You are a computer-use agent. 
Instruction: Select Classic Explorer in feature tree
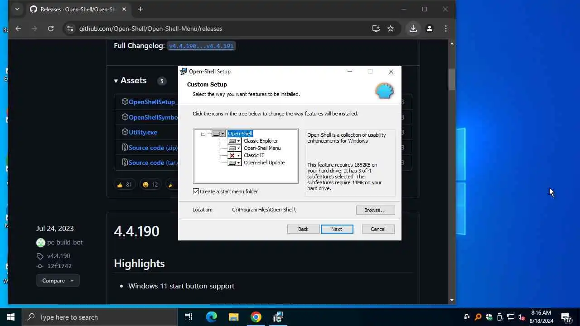click(x=261, y=141)
